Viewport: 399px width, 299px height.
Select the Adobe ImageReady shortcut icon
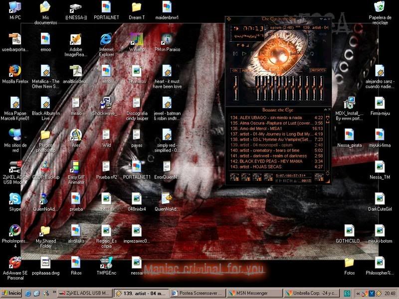[x=76, y=45]
